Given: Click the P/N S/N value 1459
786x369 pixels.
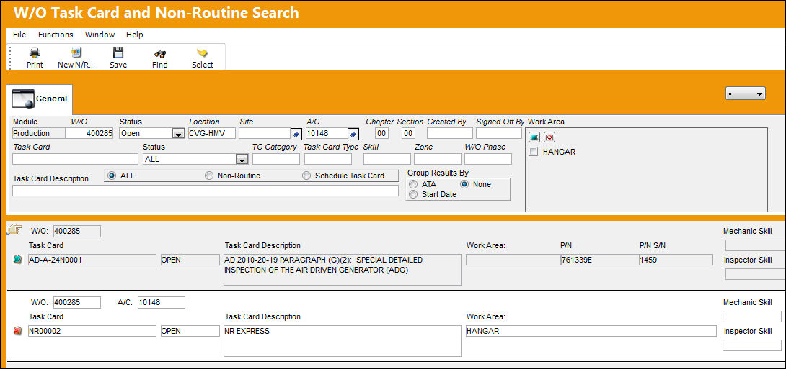Looking at the screenshot, I should (676, 260).
